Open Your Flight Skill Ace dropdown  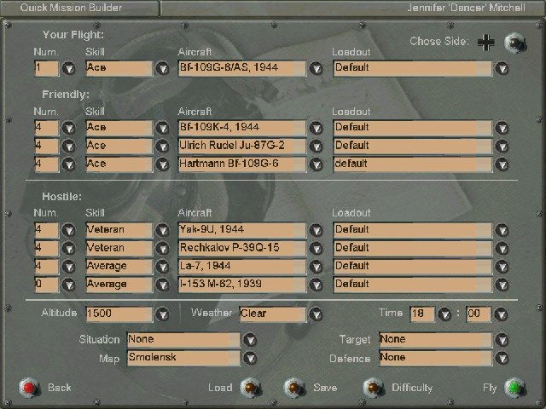pyautogui.click(x=163, y=68)
